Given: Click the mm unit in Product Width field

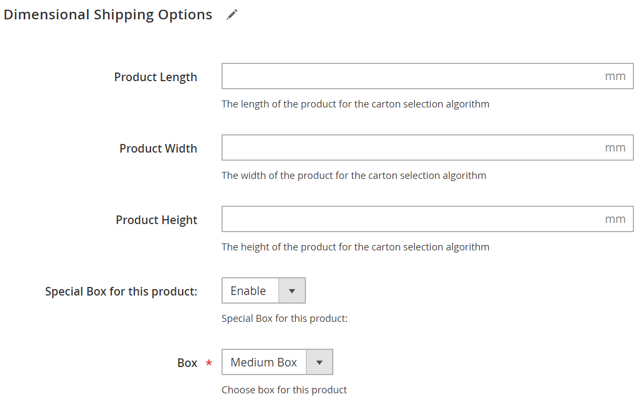Looking at the screenshot, I should 615,148.
